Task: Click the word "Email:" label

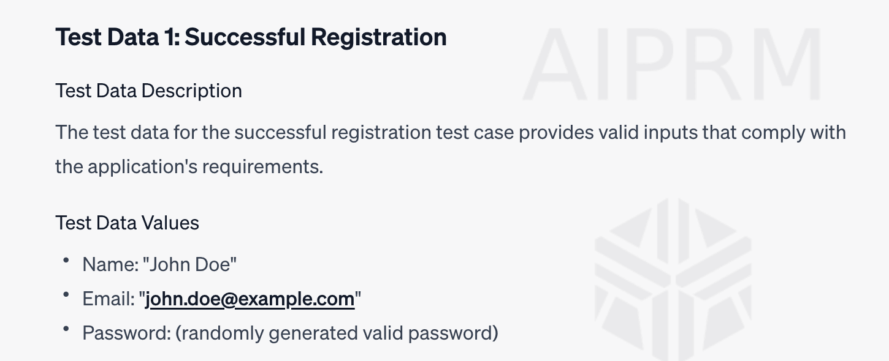Action: 108,299
